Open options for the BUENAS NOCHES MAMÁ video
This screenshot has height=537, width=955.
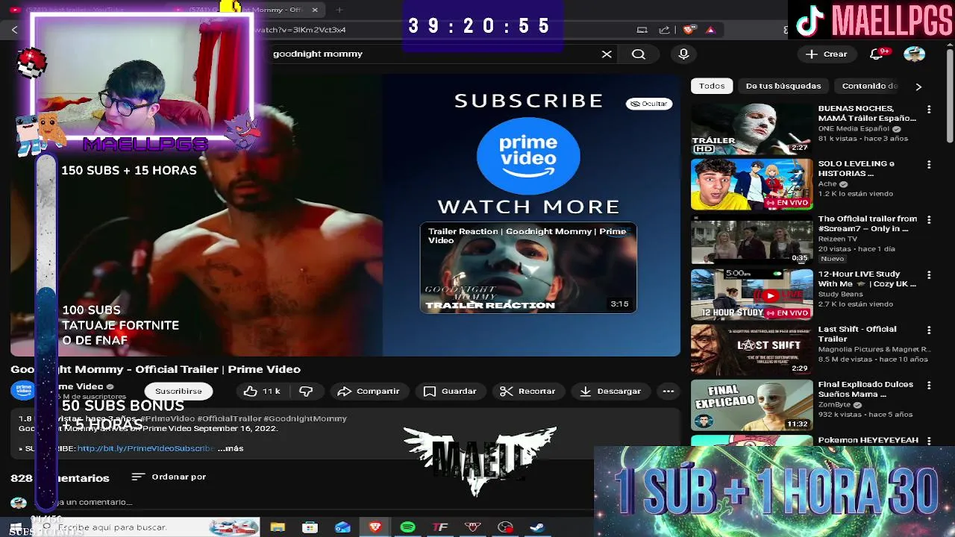(929, 110)
